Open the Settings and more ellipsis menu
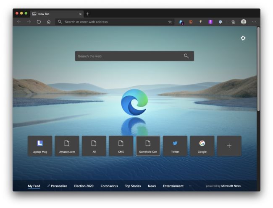This screenshot has width=273, height=208. [x=254, y=22]
